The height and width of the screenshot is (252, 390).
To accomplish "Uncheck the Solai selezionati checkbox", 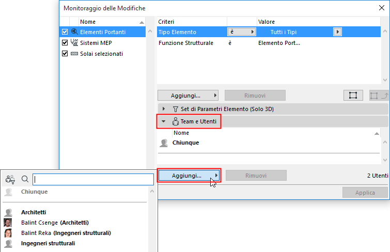I will click(65, 54).
